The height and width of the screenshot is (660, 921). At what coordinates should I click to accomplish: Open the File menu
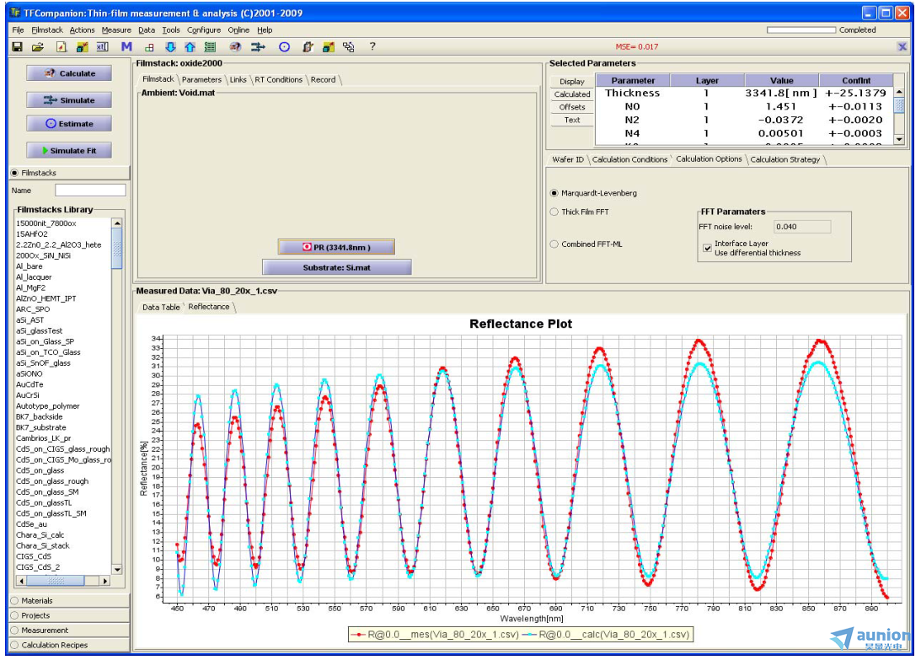[19, 30]
